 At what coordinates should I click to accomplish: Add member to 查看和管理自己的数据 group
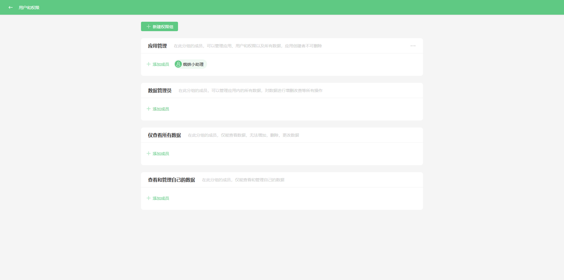click(158, 198)
